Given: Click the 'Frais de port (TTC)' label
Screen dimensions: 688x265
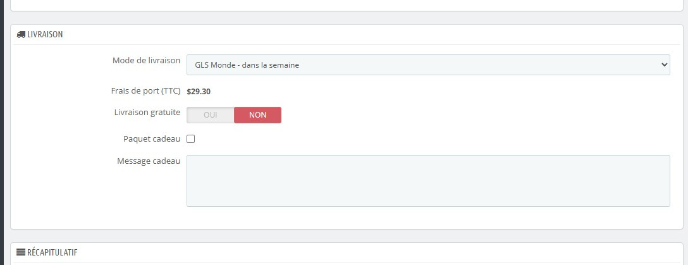Looking at the screenshot, I should point(145,91).
